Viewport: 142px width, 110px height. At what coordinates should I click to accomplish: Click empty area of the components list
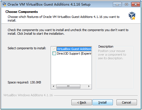coord(71,70)
